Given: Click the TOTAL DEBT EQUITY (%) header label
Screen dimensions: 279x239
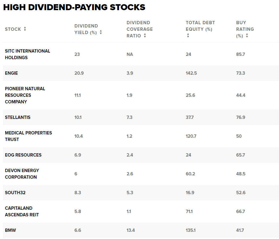Looking at the screenshot, I should point(200,26).
